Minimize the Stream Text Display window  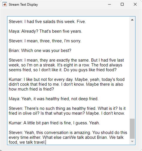[109, 5]
